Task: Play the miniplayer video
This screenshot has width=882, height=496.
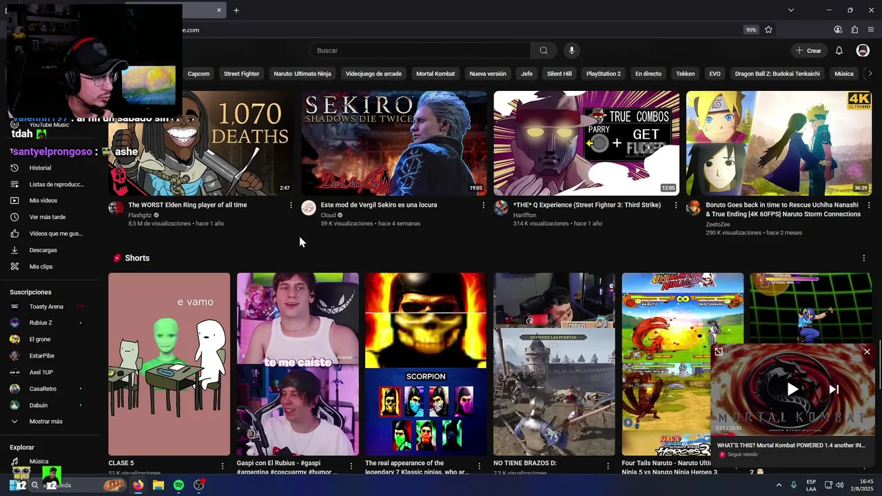Action: tap(792, 389)
